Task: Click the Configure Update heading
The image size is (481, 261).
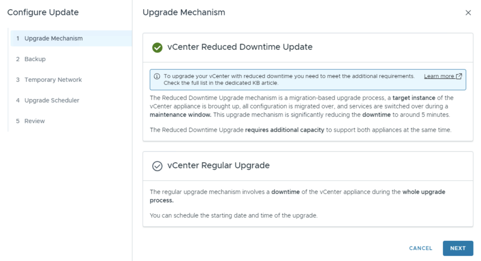Action: pyautogui.click(x=43, y=13)
